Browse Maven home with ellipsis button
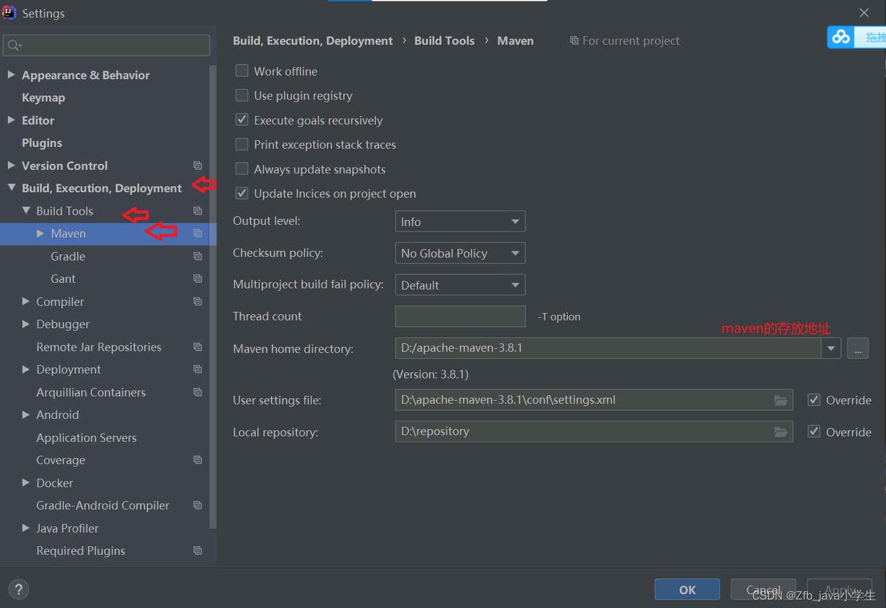 [858, 348]
